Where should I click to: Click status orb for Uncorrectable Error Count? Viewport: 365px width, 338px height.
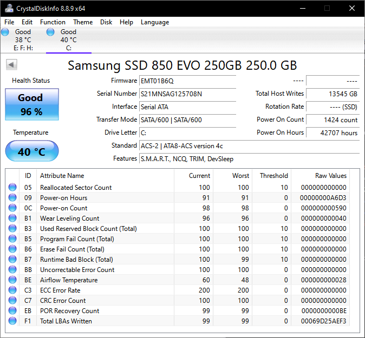(12, 270)
